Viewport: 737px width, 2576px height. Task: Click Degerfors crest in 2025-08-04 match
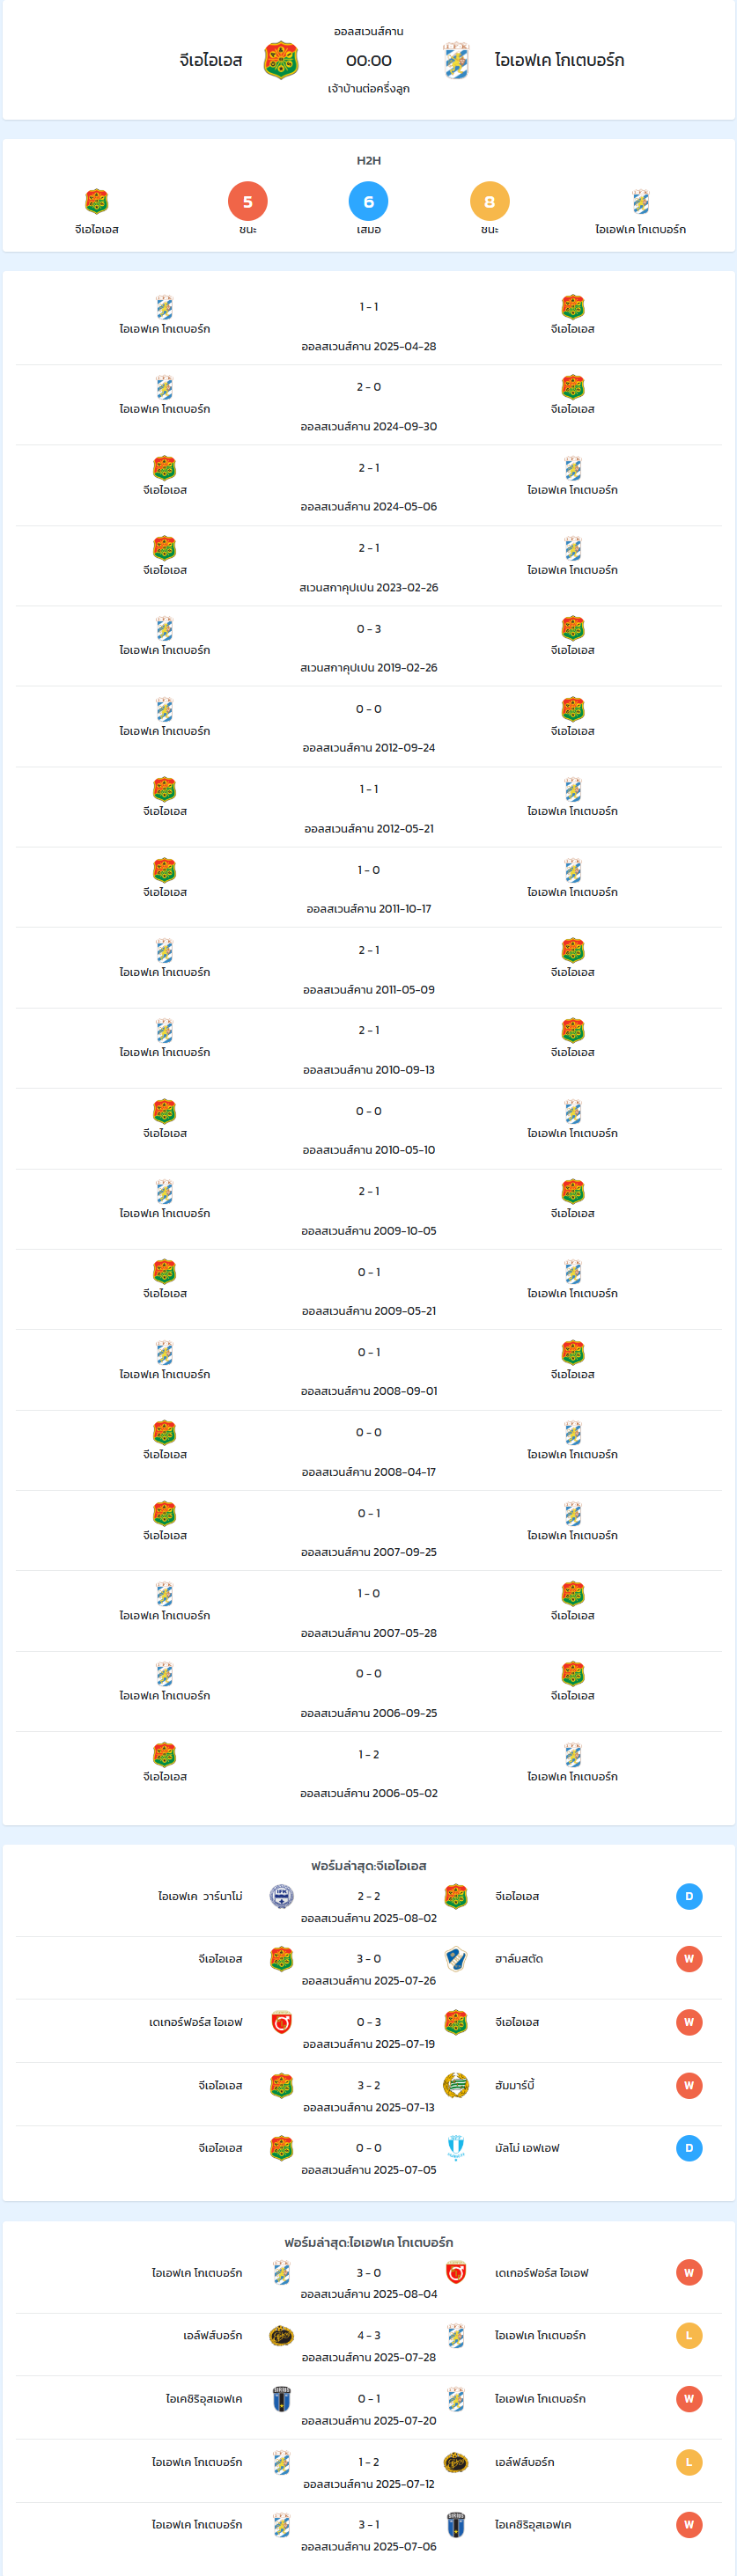tap(456, 2272)
